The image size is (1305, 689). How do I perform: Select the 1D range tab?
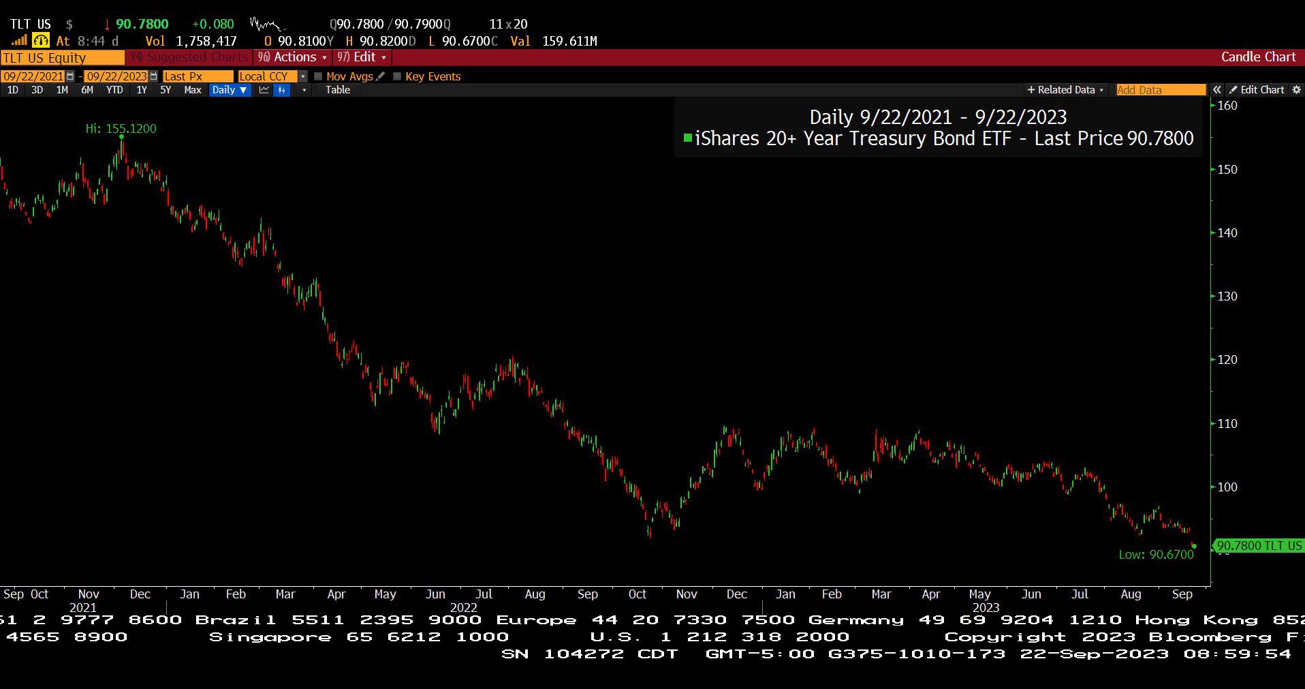pyautogui.click(x=13, y=90)
